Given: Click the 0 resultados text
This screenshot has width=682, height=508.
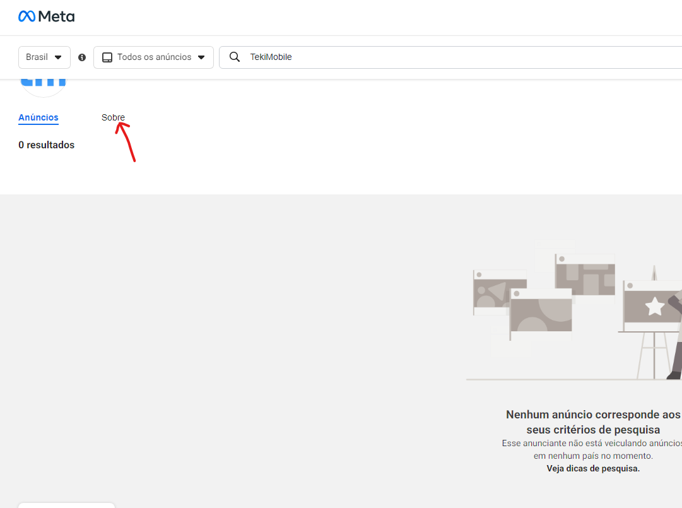Looking at the screenshot, I should click(47, 145).
